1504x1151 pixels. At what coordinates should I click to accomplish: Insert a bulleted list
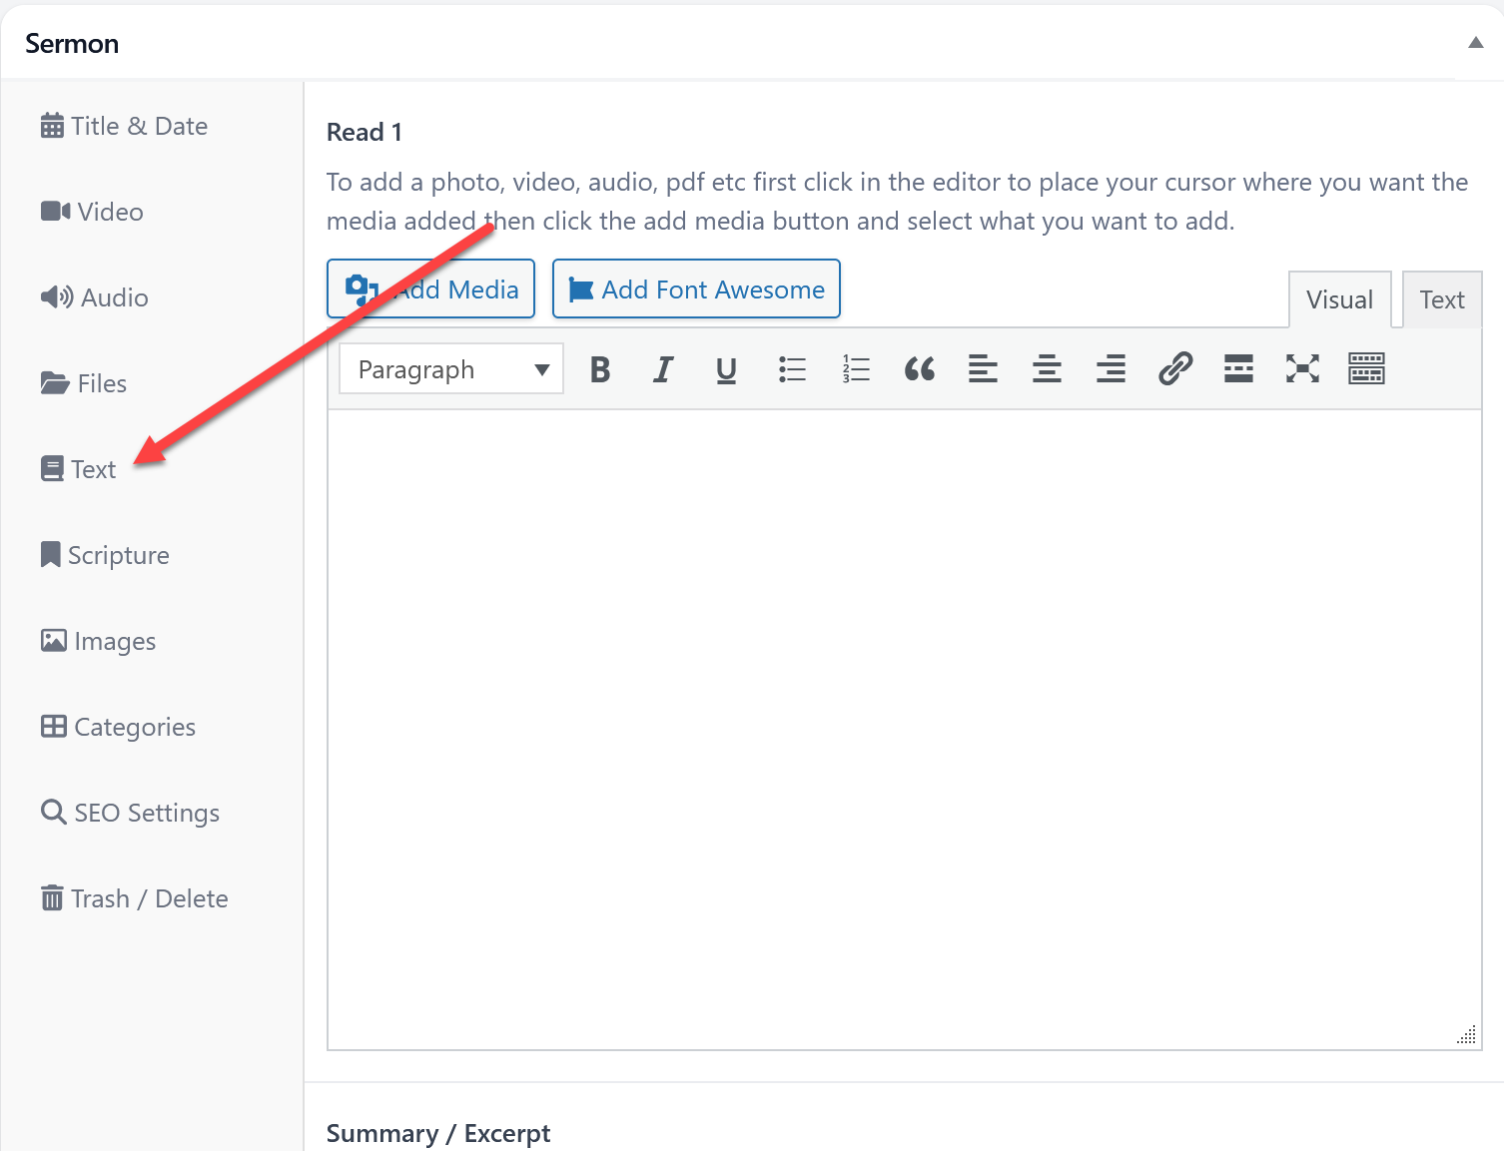click(792, 369)
